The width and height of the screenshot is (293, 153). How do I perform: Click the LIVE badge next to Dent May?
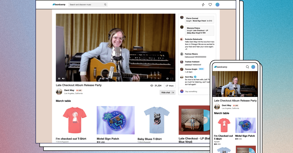[79, 90]
